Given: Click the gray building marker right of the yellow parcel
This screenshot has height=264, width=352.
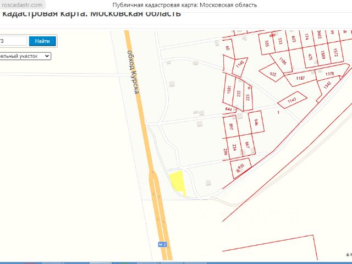Looking at the screenshot, I should coord(207,183).
